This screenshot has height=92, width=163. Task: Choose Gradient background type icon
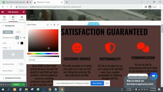tap(21, 38)
